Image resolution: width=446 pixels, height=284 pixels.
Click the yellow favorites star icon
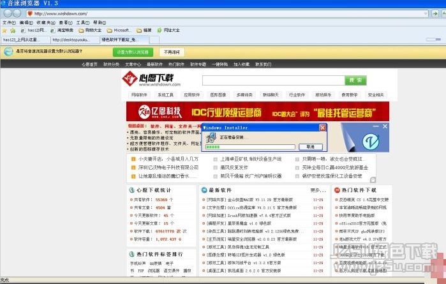point(4,30)
